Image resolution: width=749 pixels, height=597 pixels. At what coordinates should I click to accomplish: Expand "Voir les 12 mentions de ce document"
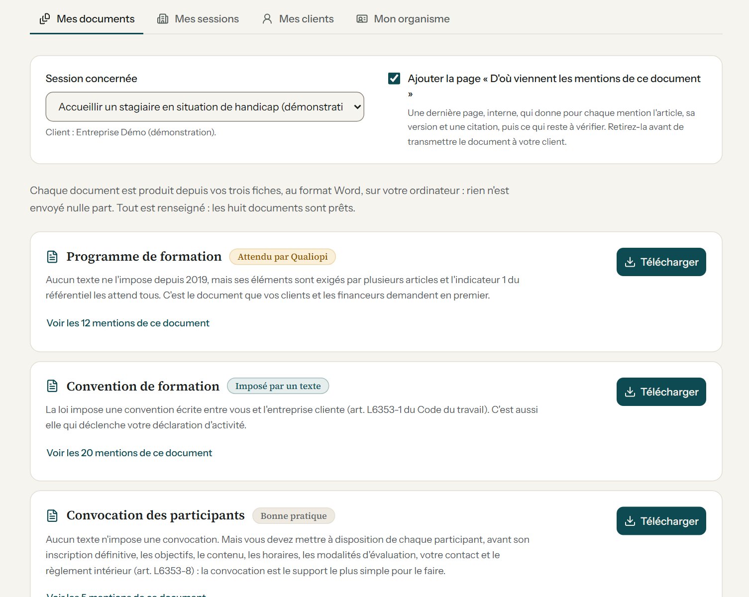click(128, 323)
